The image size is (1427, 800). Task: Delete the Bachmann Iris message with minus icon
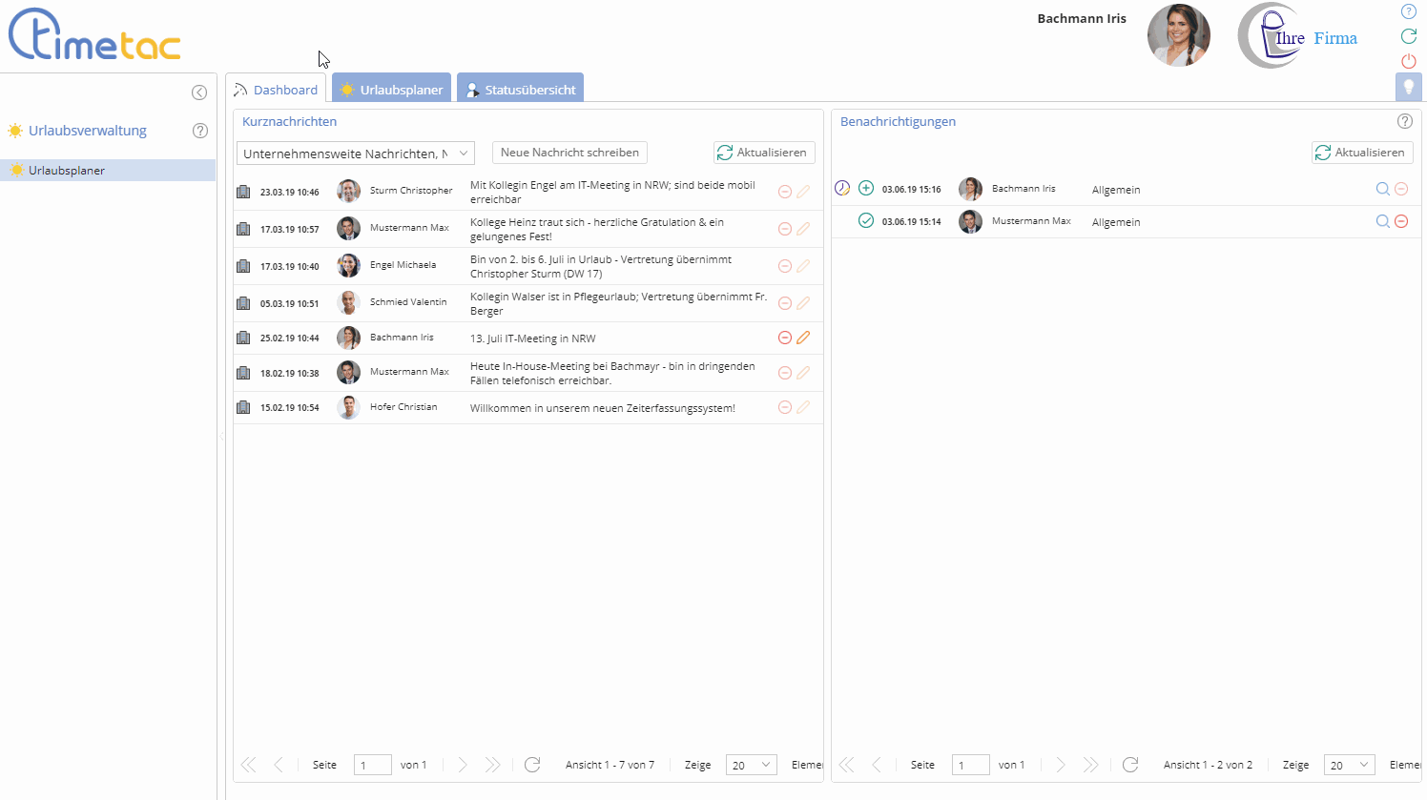[785, 338]
